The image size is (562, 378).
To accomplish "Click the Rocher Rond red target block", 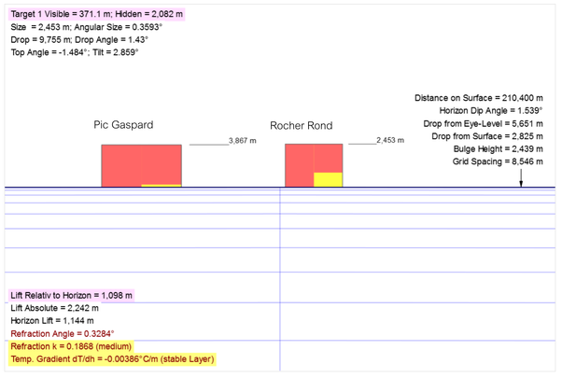I will (299, 165).
